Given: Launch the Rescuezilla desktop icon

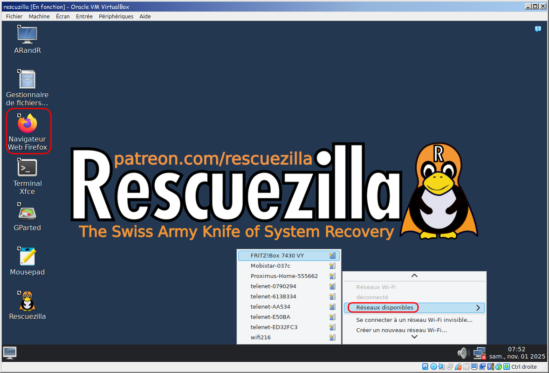Looking at the screenshot, I should pos(27,305).
